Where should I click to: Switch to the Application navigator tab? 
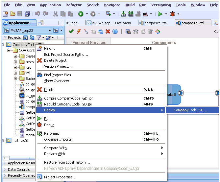click(x=19, y=23)
